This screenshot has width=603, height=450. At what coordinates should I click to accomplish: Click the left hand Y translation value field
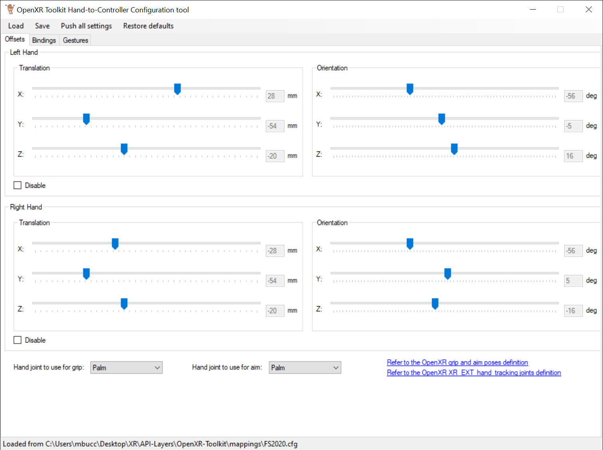tap(275, 126)
